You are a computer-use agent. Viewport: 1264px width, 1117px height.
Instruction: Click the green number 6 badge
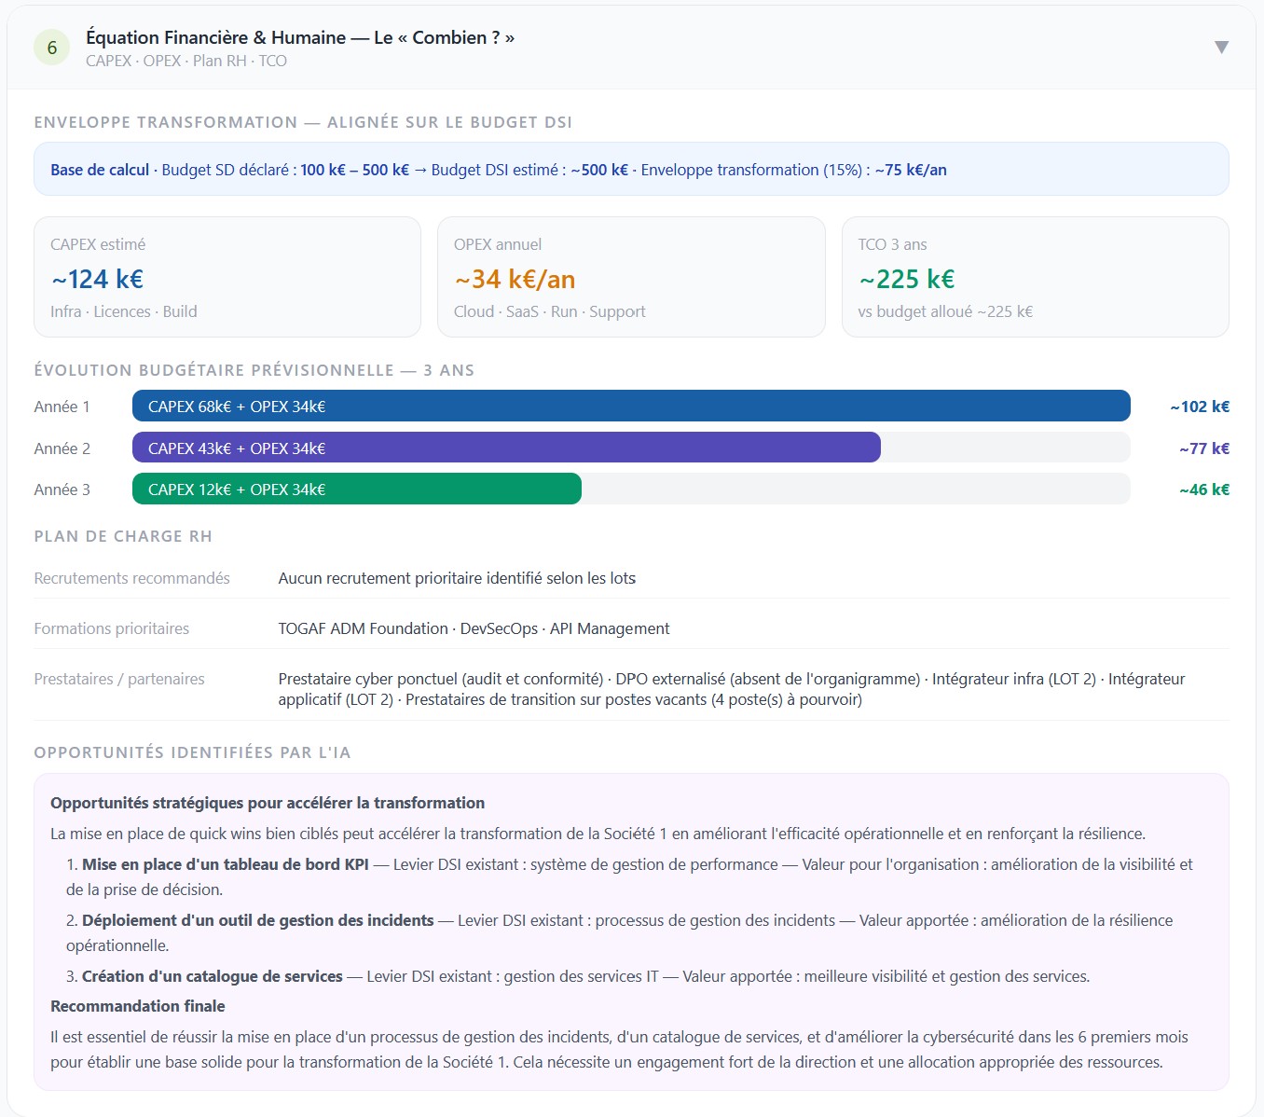pyautogui.click(x=52, y=48)
